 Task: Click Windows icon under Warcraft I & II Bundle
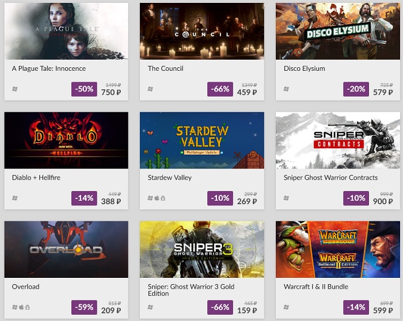(x=286, y=307)
